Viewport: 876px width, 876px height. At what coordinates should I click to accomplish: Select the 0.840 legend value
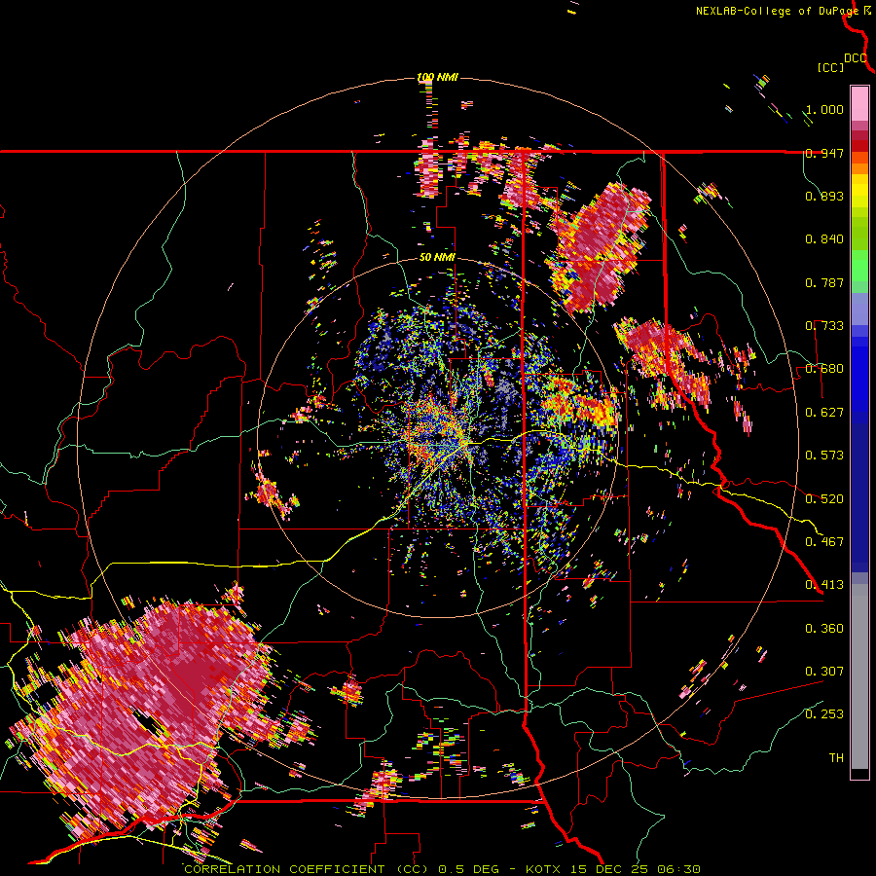click(x=824, y=239)
